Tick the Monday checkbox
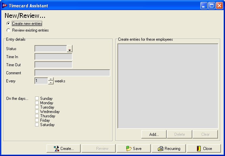The image size is (225, 156). coord(37,103)
